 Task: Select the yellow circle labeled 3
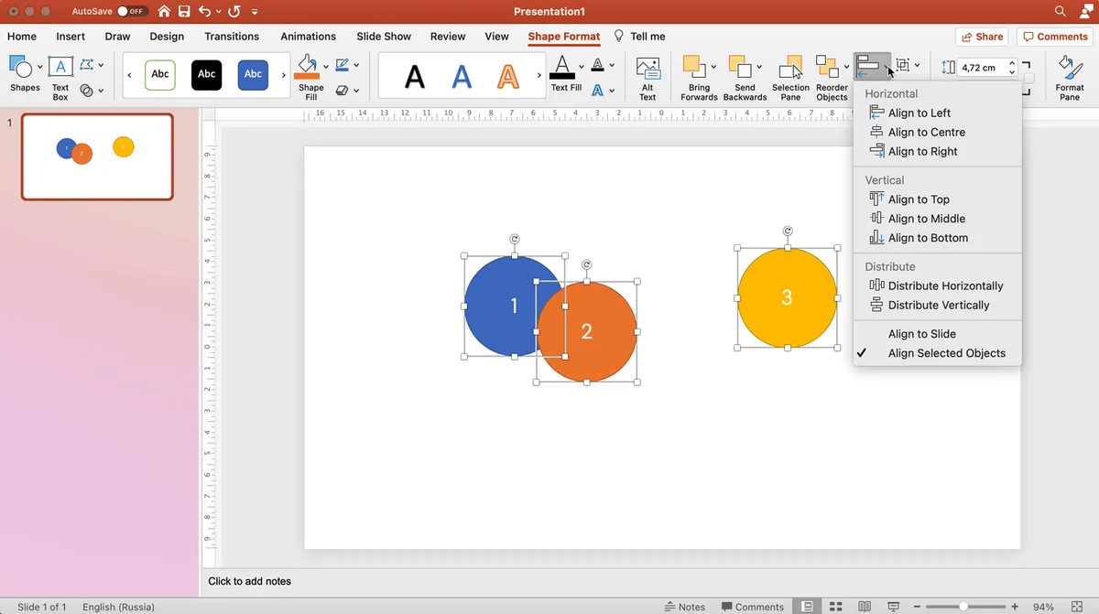[787, 298]
